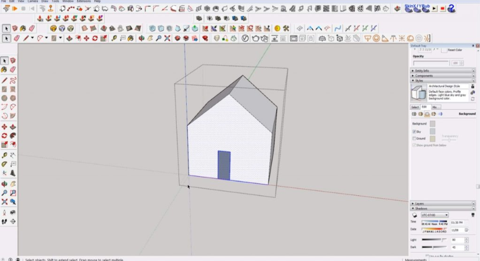Activate the Freehand tool in left toolbar

(13, 80)
